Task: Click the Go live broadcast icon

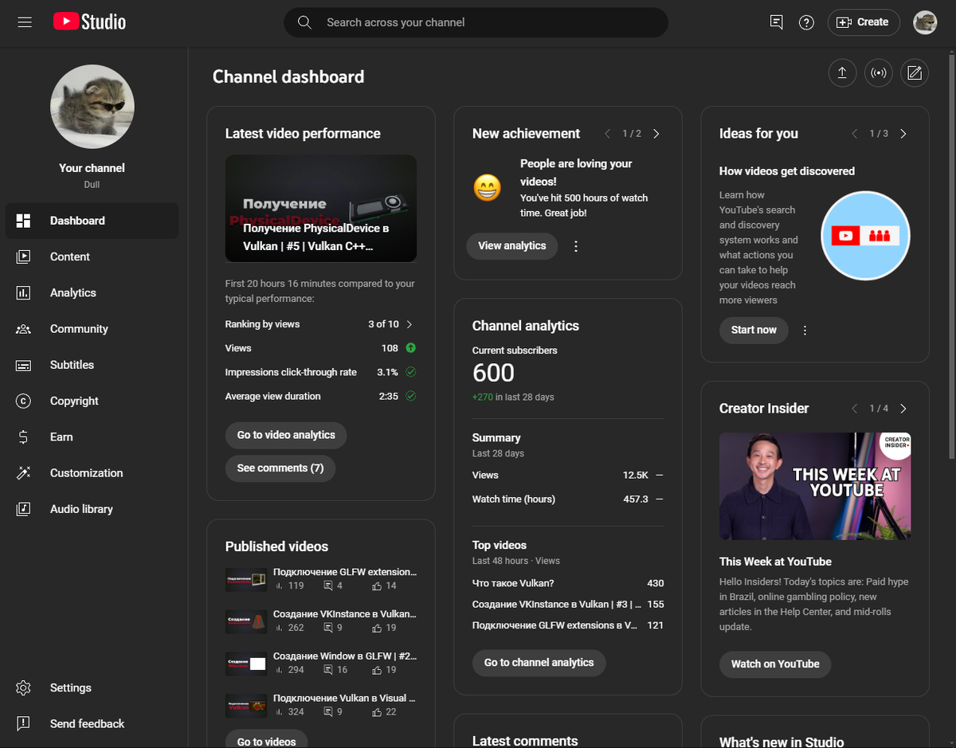Action: 878,73
